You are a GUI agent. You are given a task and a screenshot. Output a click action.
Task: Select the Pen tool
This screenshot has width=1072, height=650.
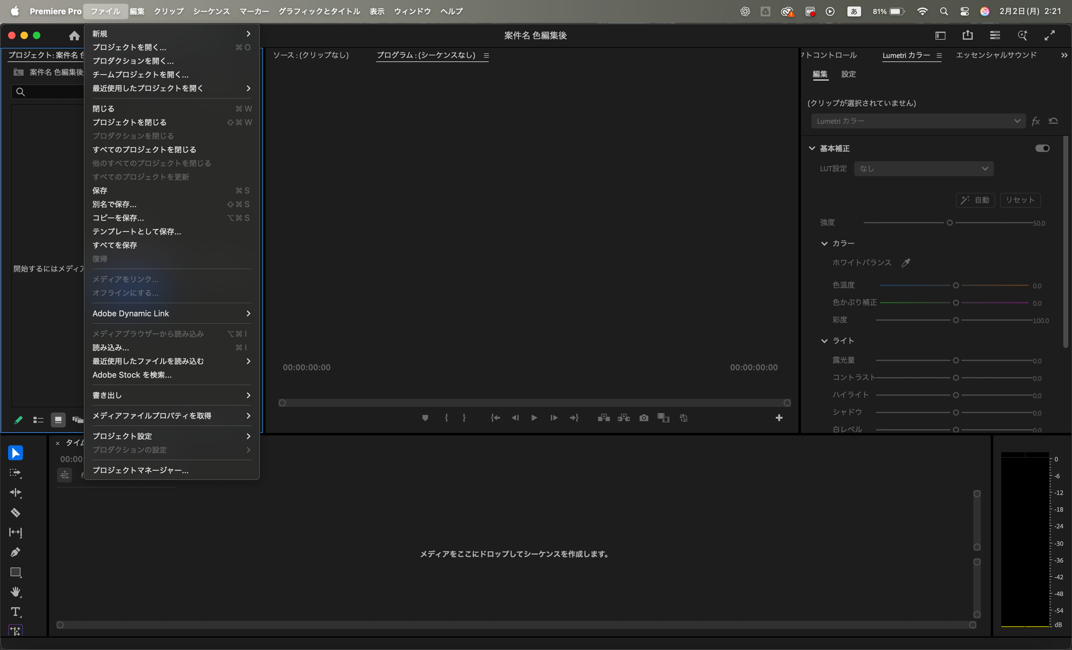click(15, 552)
